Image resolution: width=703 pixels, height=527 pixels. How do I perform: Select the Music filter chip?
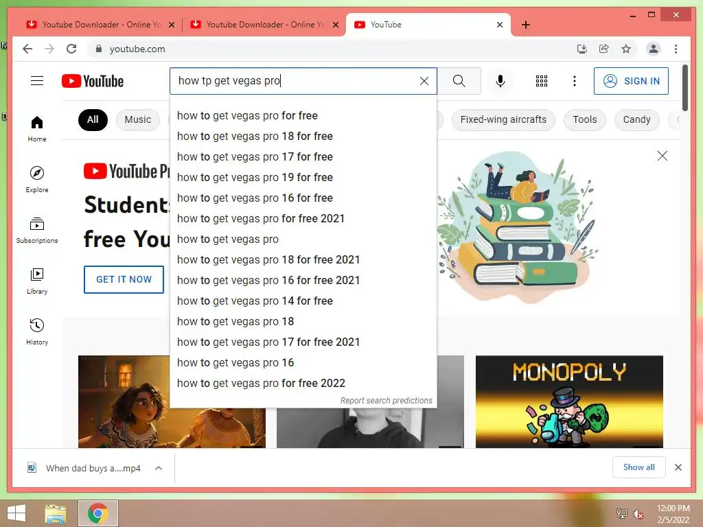point(137,119)
